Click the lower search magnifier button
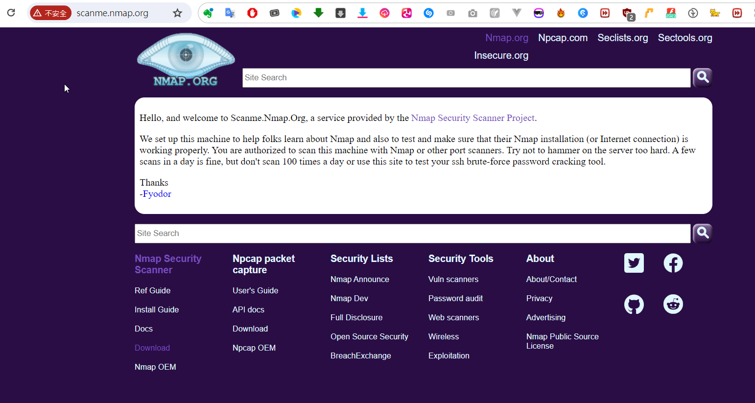Screen dimensions: 755x403 [703, 233]
